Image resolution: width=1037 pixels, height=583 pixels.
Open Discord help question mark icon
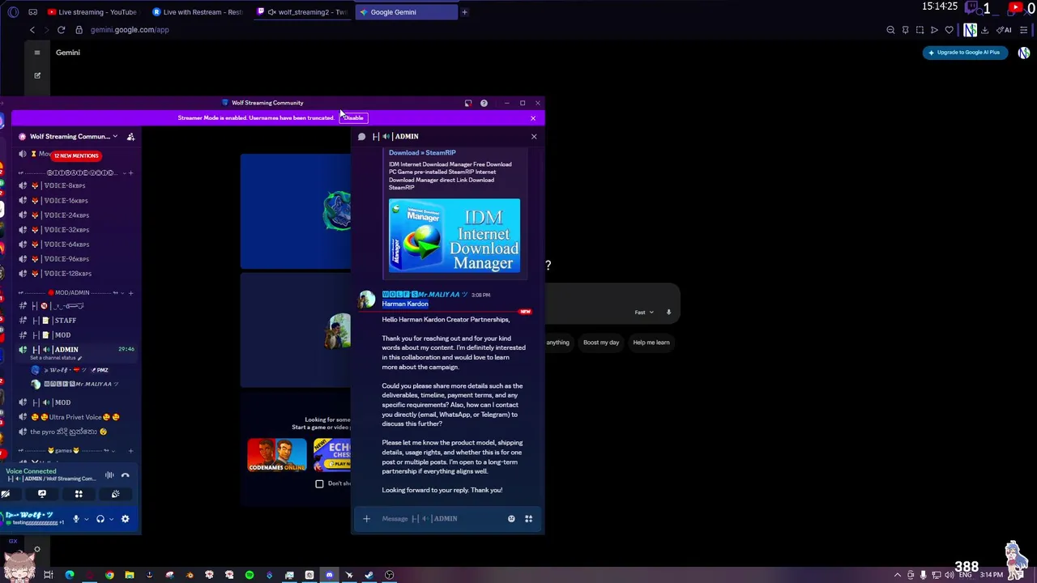(x=484, y=103)
